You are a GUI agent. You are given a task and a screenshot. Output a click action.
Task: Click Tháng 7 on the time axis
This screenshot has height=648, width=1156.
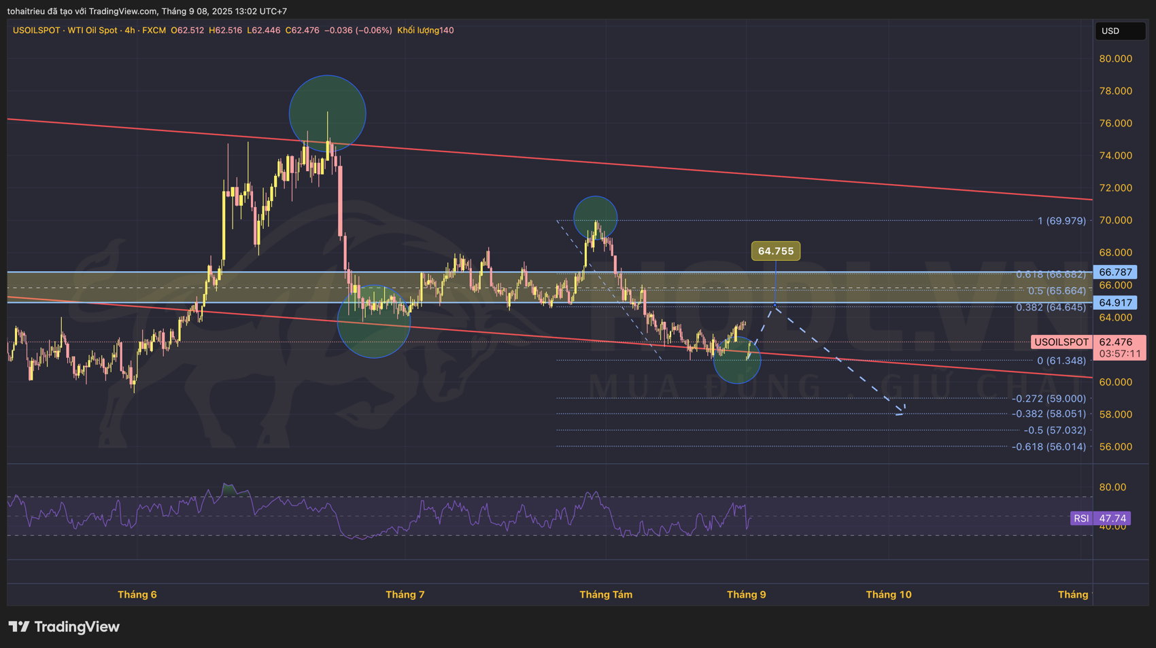tap(405, 594)
